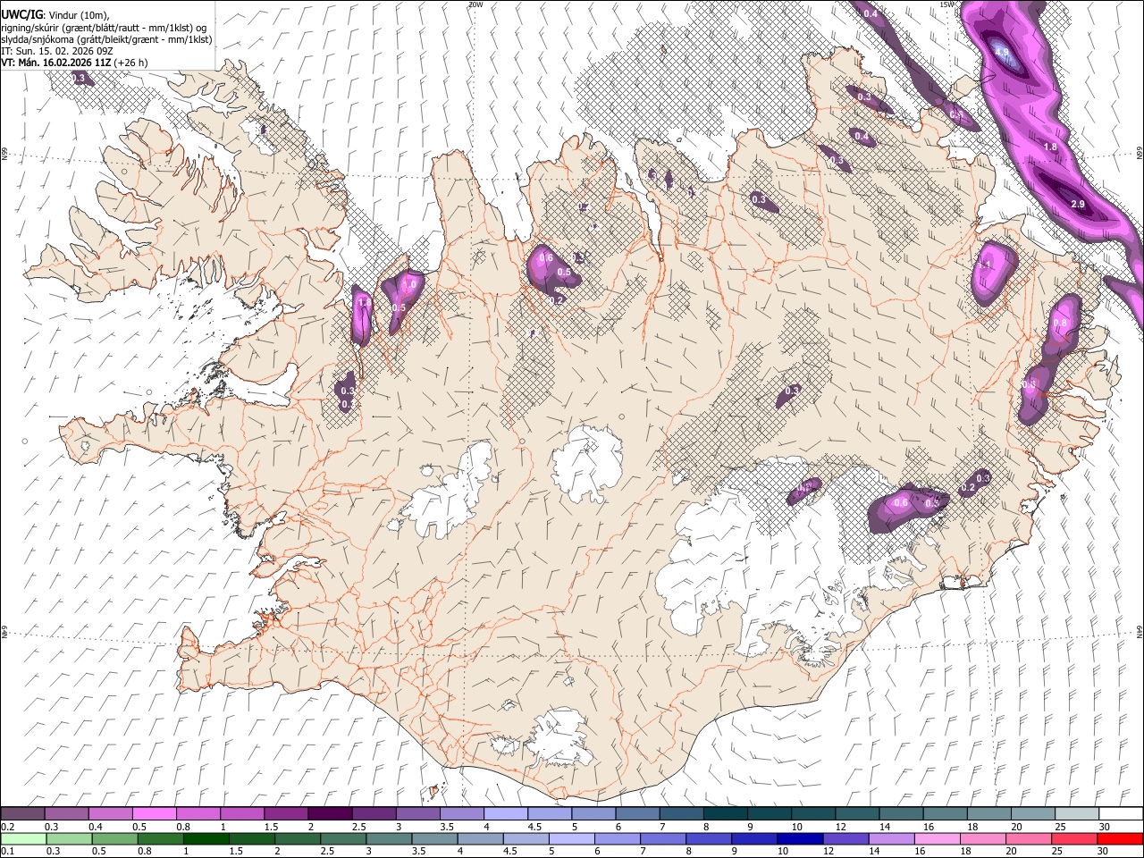
Task: Click the bottom legend swatch labeled 14
Action: click(892, 838)
